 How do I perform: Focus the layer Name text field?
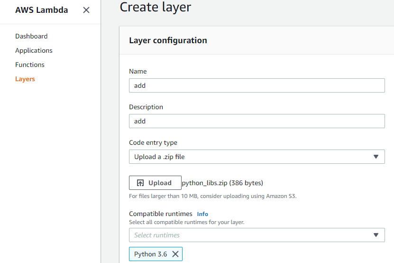pos(257,85)
